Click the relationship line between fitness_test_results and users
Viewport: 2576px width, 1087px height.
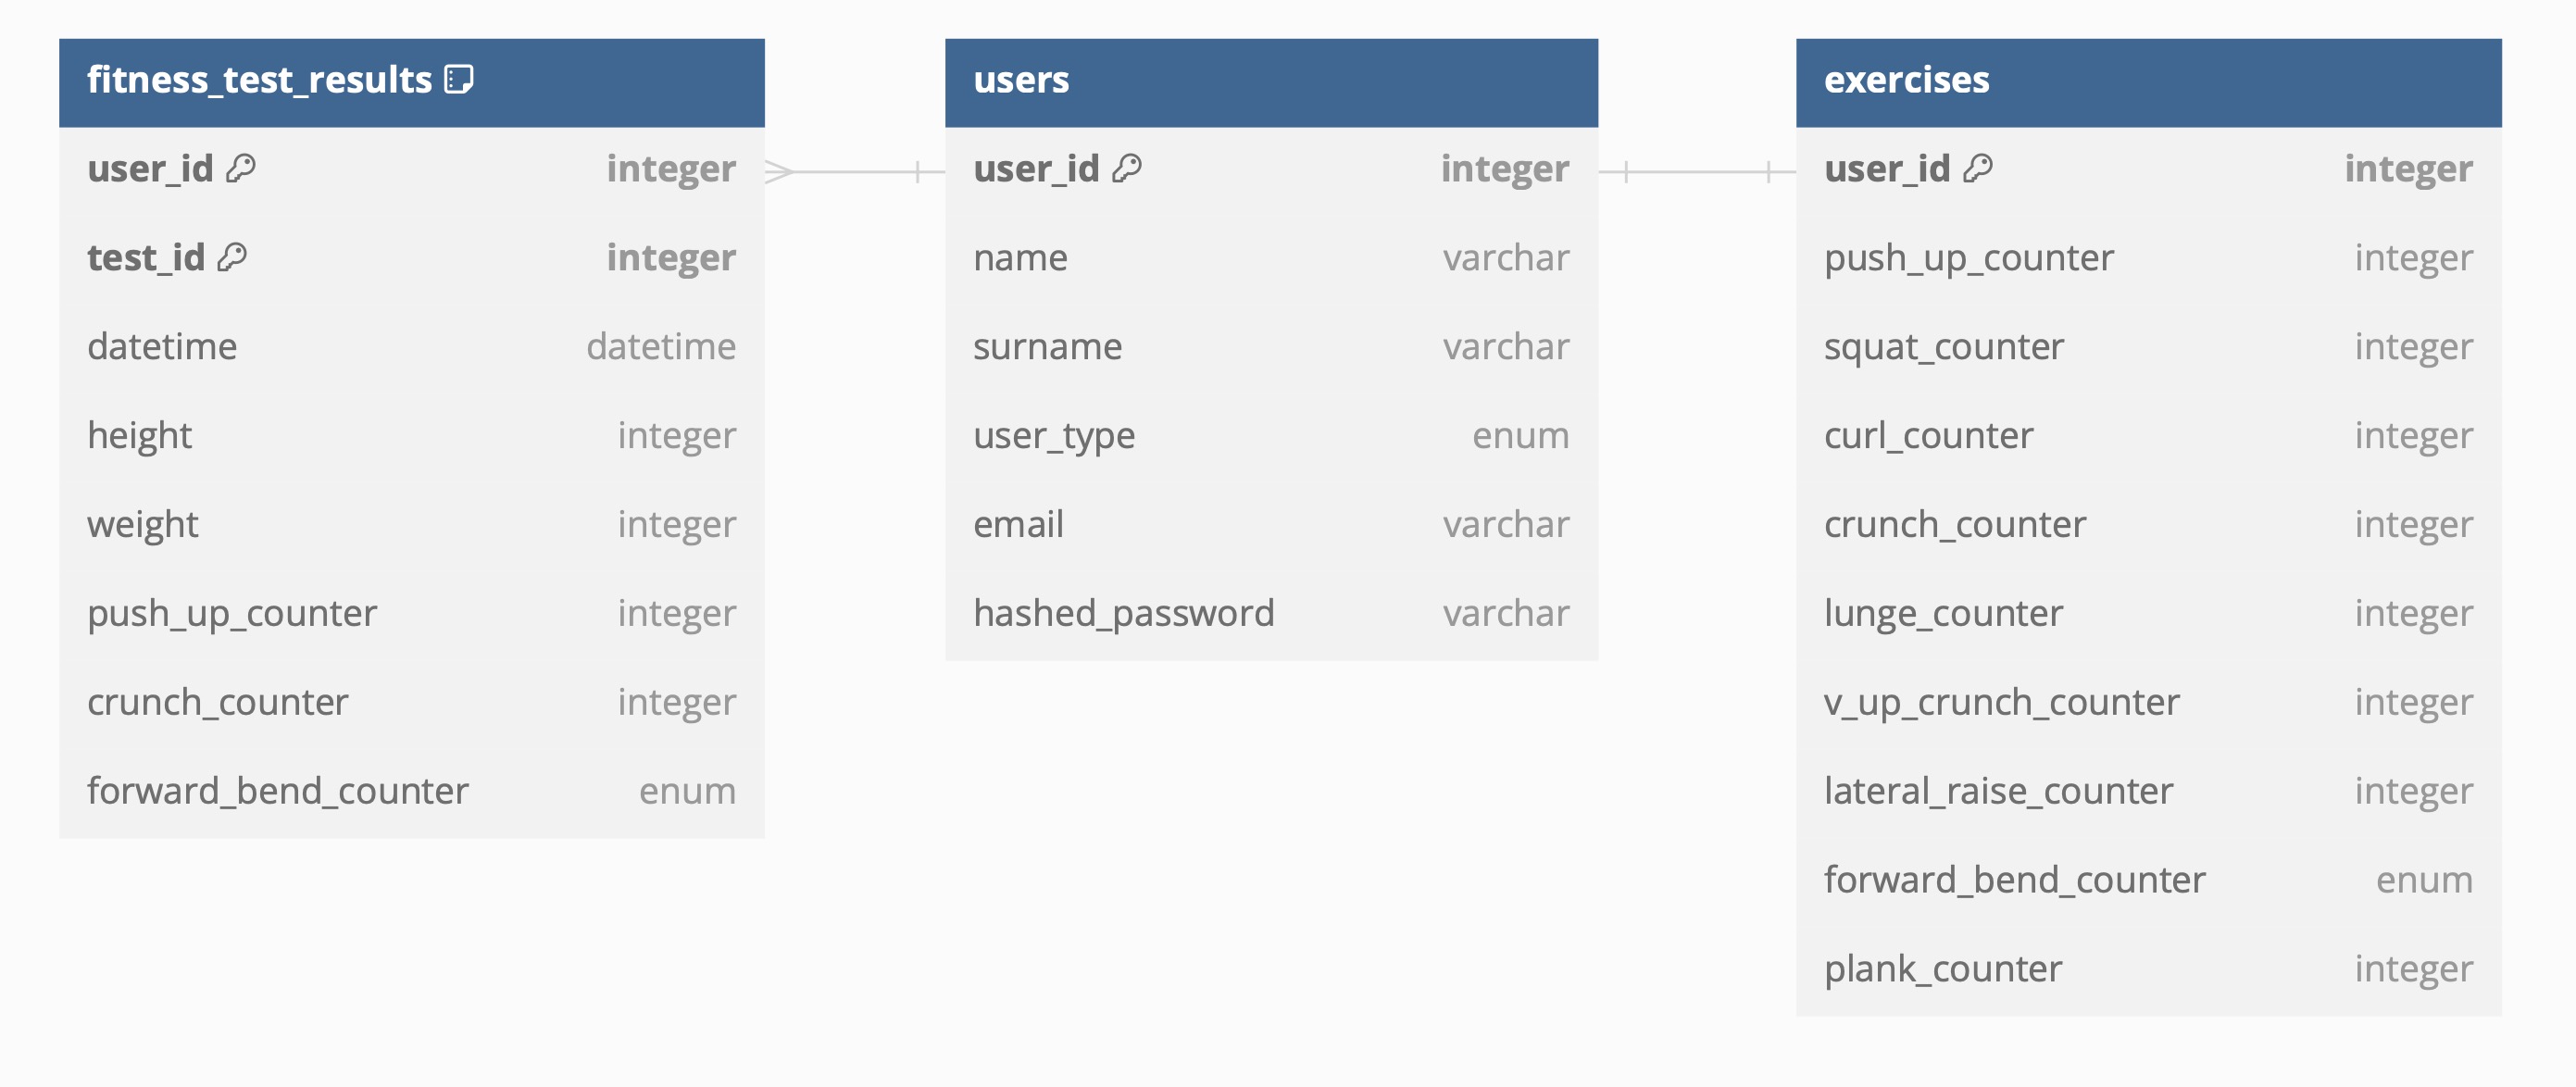[855, 172]
